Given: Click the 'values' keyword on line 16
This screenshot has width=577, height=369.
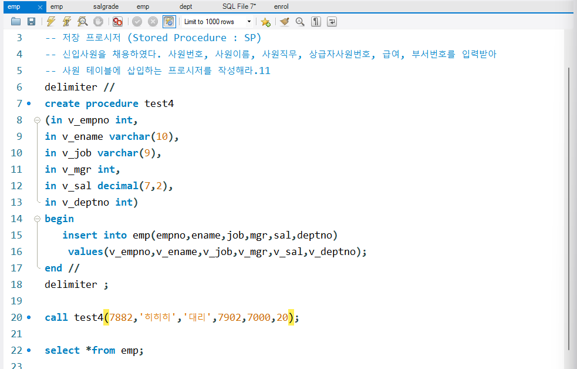Looking at the screenshot, I should (85, 252).
